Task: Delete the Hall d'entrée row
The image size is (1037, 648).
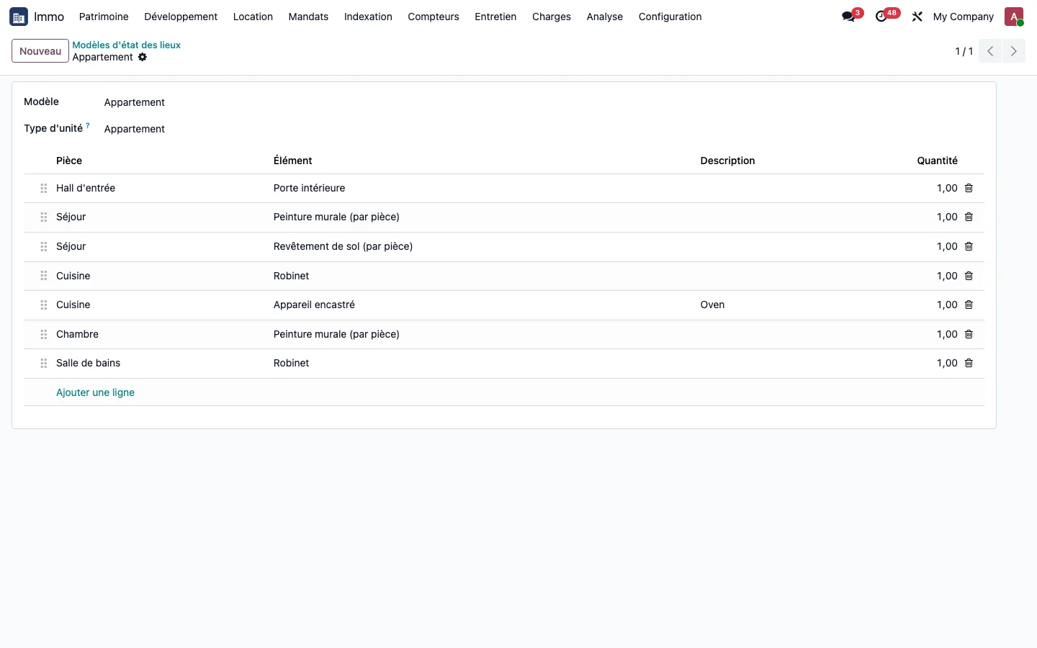Action: [969, 188]
